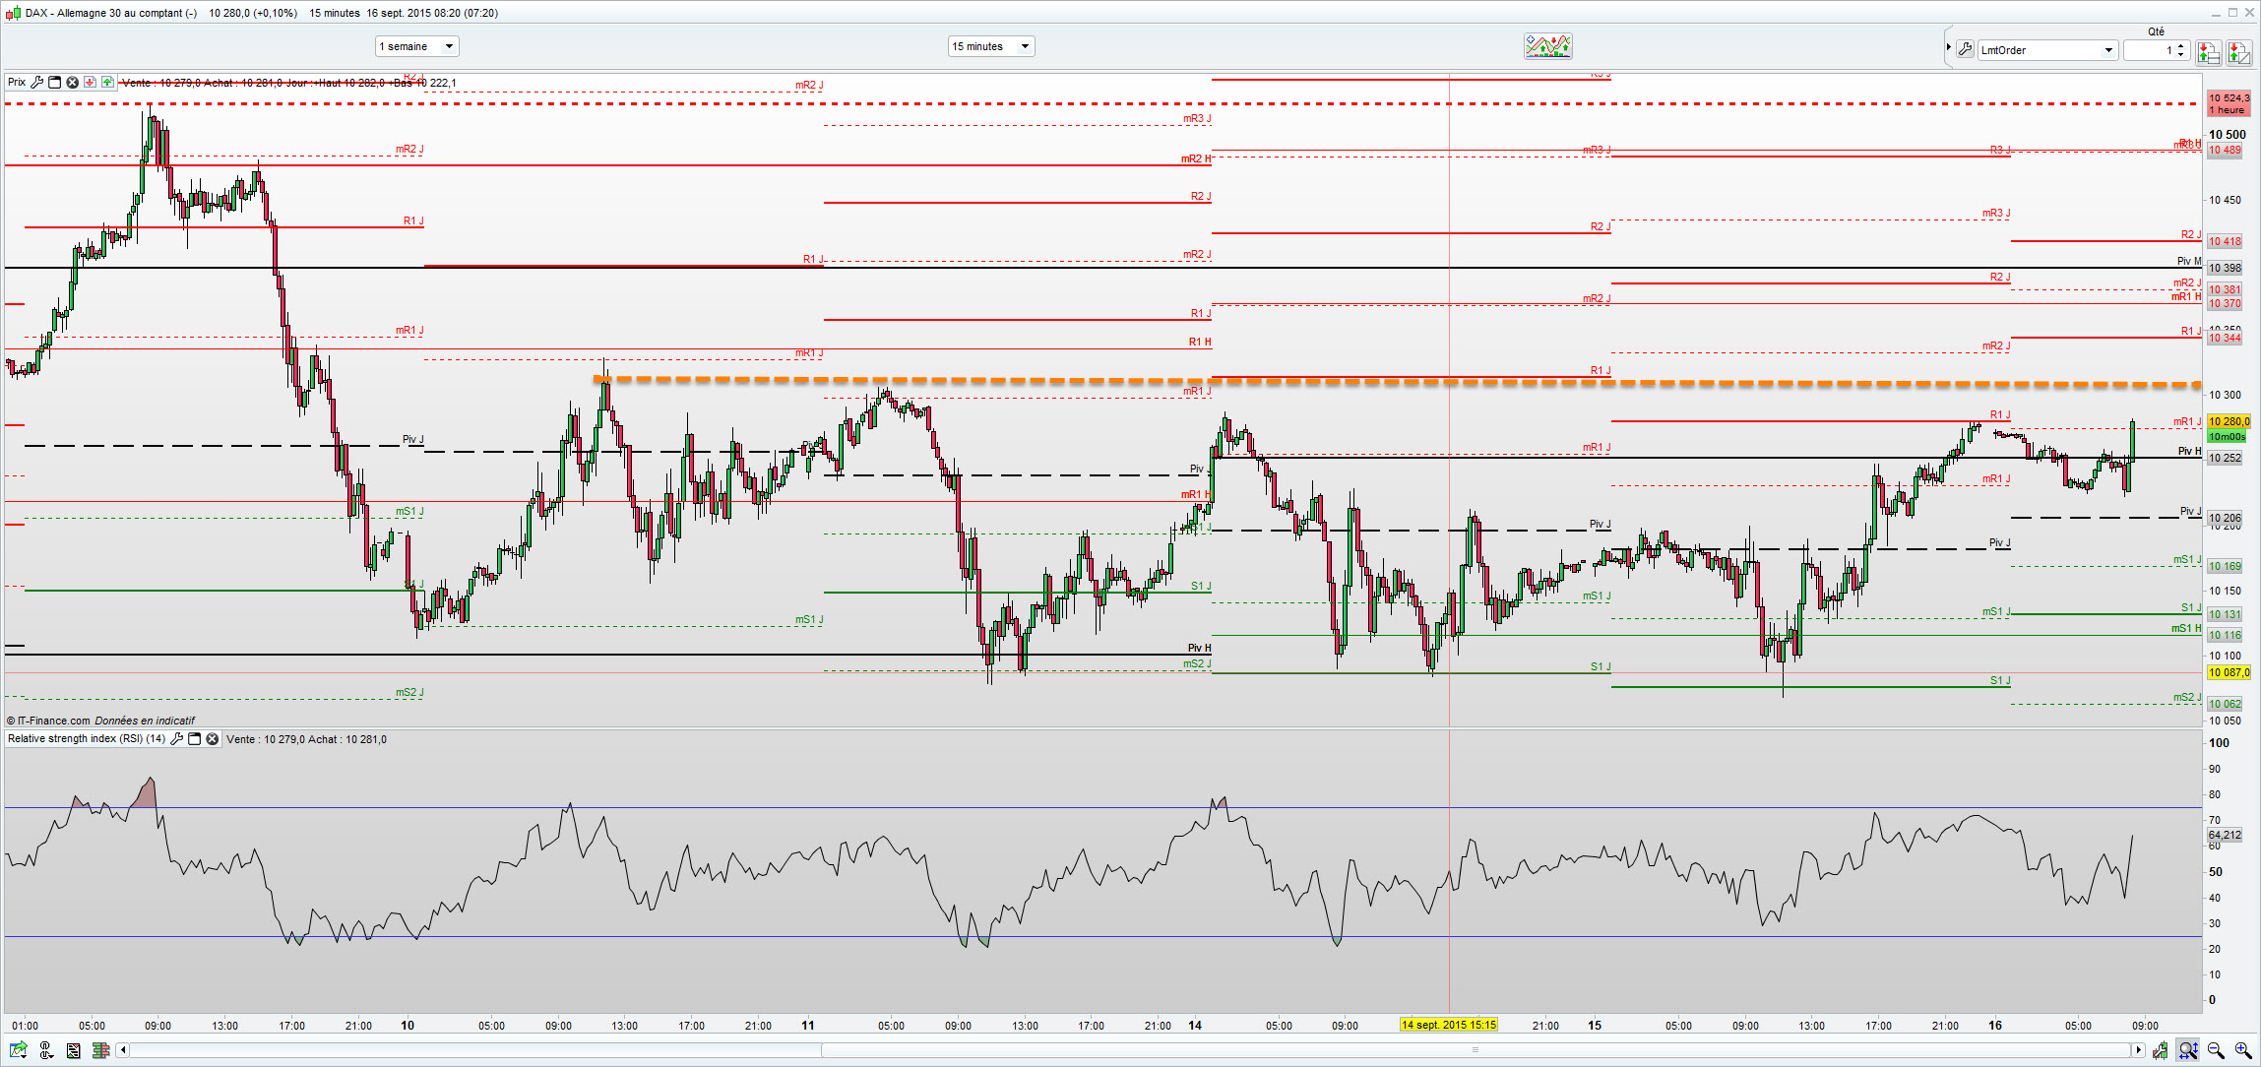Open candlestick chart style settings icon
This screenshot has height=1067, width=2261.
pos(2160,1050)
